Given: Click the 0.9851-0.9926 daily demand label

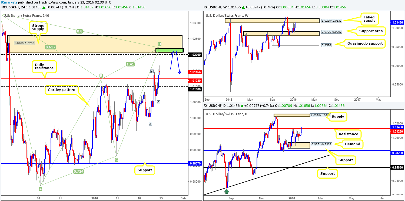Looking at the screenshot, I should (x=321, y=144).
